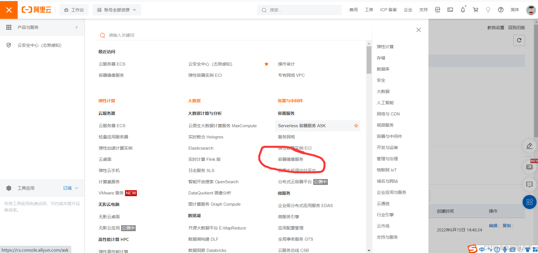Open the 费用 menu
The image size is (538, 253).
[x=353, y=10]
